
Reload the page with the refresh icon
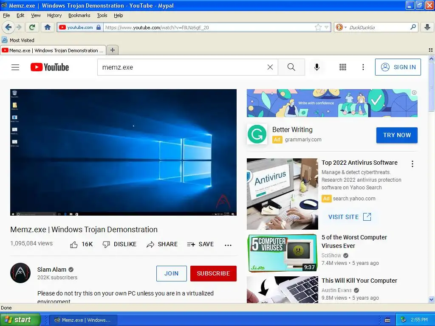tap(32, 27)
